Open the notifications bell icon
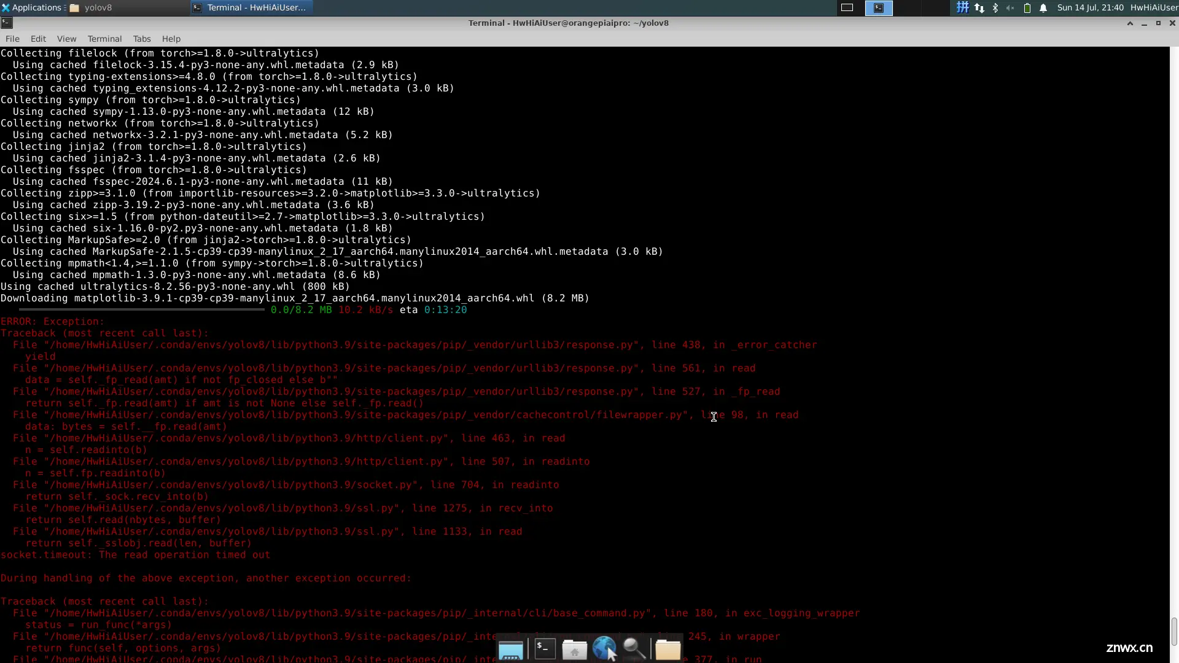Viewport: 1179px width, 663px height. coord(1043,8)
